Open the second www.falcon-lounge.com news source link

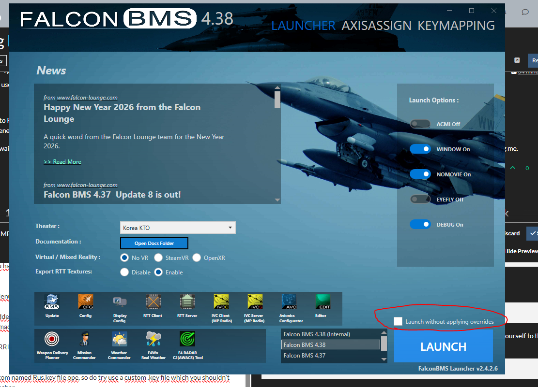[87, 185]
